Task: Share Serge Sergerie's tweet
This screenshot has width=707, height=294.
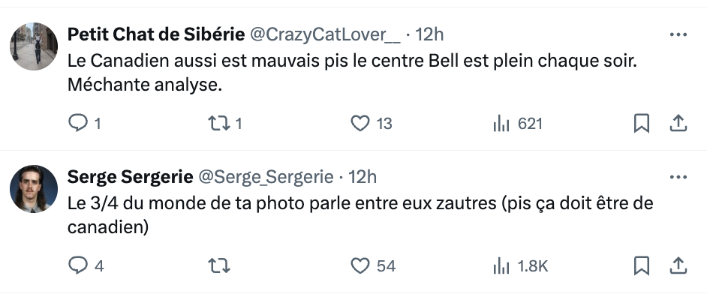Action: point(678,265)
